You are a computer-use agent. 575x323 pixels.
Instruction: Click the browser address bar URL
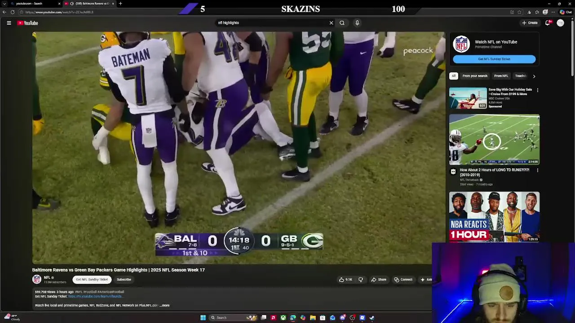59,12
